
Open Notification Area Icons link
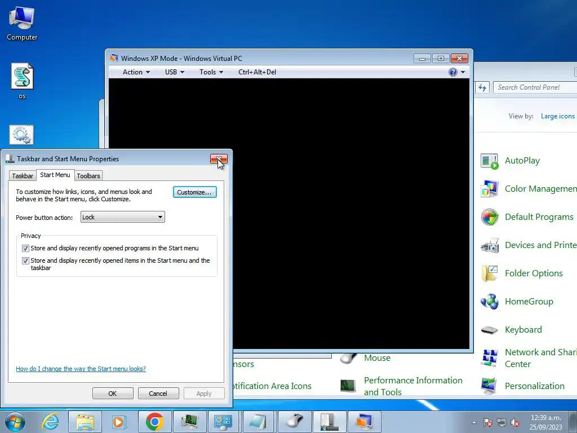click(272, 386)
